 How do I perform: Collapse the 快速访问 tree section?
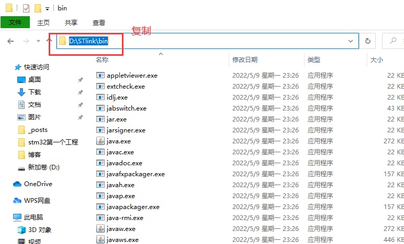point(6,67)
